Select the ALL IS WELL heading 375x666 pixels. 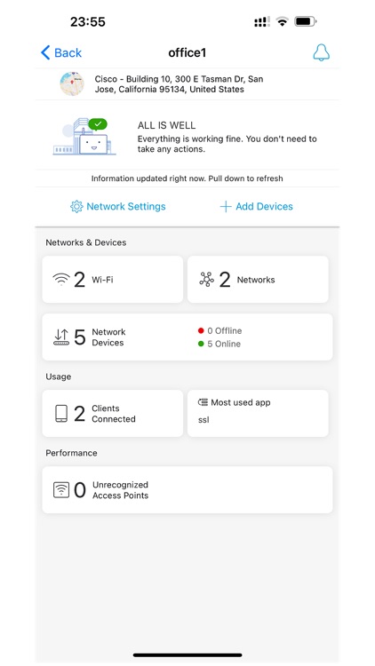click(x=167, y=125)
